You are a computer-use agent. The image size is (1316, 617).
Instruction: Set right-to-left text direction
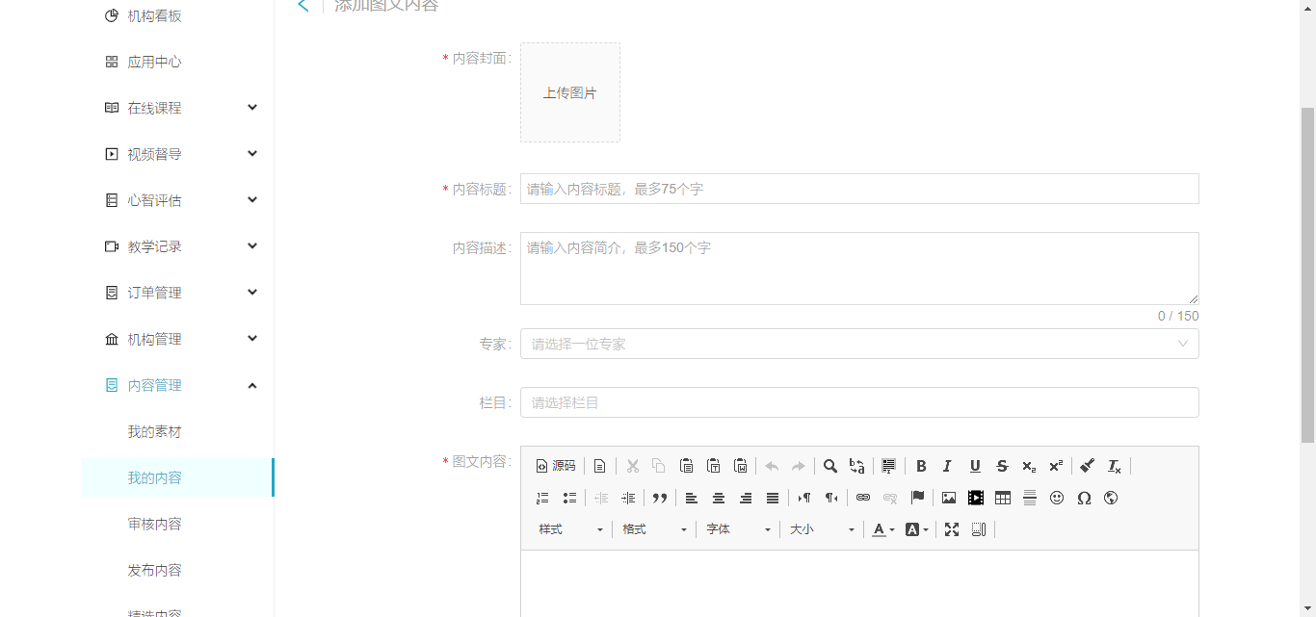click(x=830, y=498)
